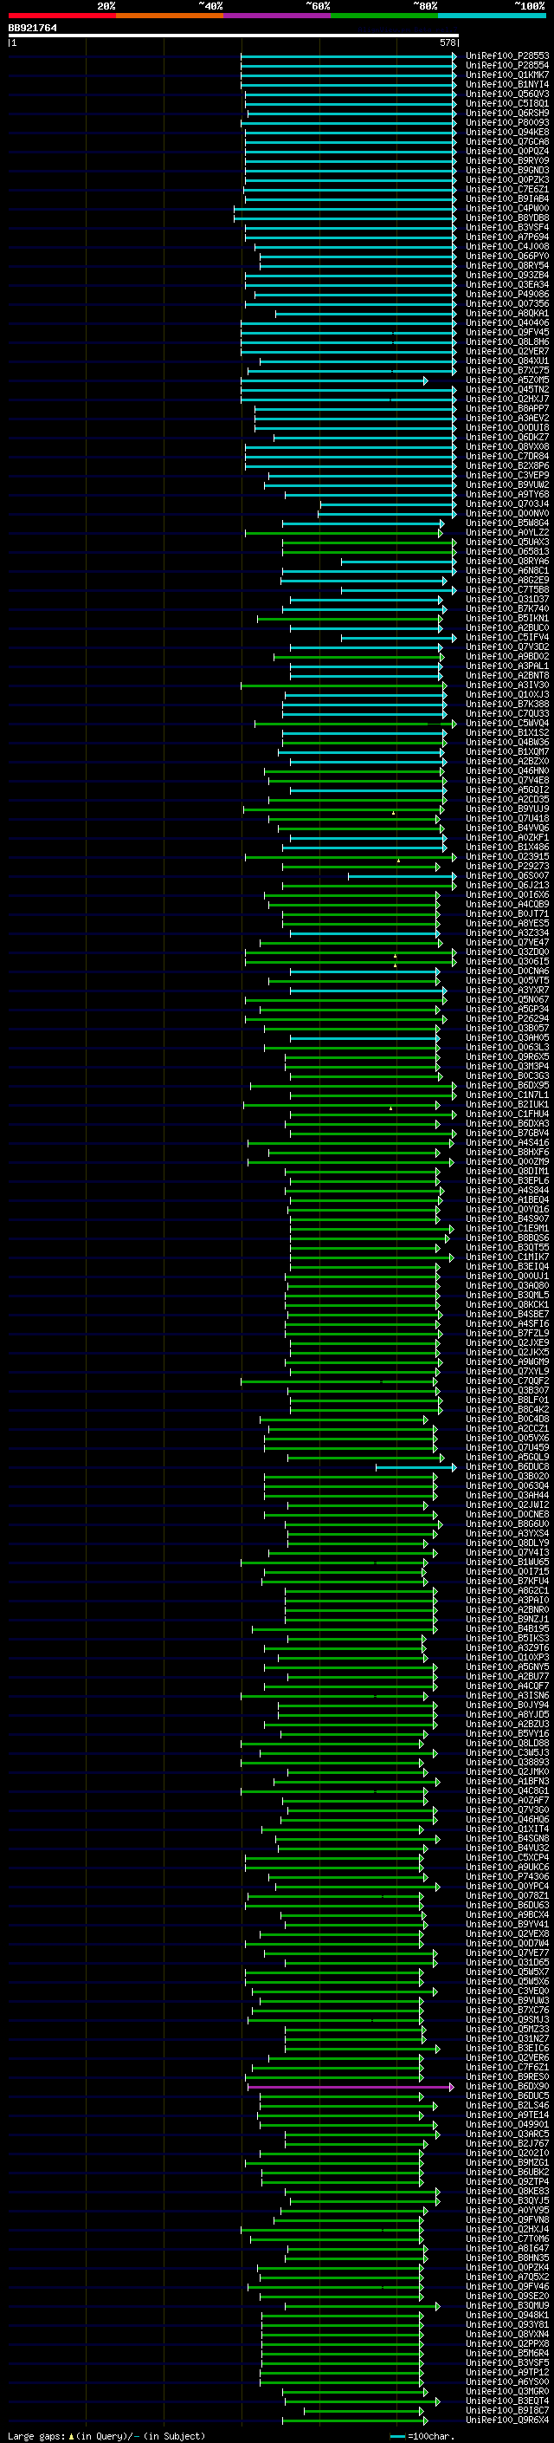Open the UniRef100_B5VY16 entry
The height and width of the screenshot is (2443, 554).
point(507,1733)
